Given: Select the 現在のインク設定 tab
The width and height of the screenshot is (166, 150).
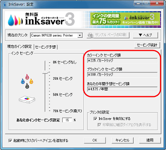Looking at the screenshot, I should 20,47.
